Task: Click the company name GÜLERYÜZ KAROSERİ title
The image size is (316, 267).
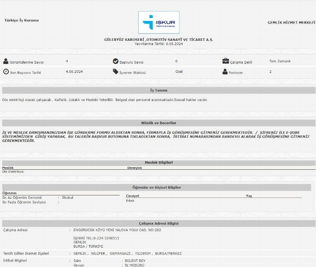Action: pos(158,39)
